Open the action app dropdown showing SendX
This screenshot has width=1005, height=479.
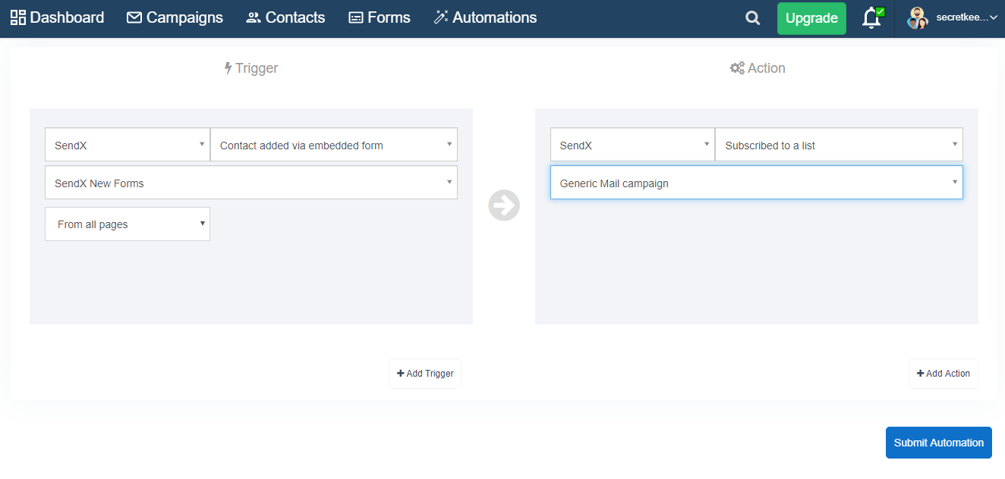click(632, 145)
